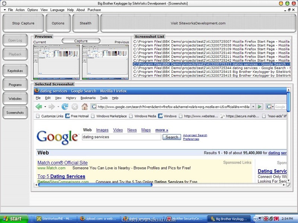Open the keylogger File menu

click(10, 10)
